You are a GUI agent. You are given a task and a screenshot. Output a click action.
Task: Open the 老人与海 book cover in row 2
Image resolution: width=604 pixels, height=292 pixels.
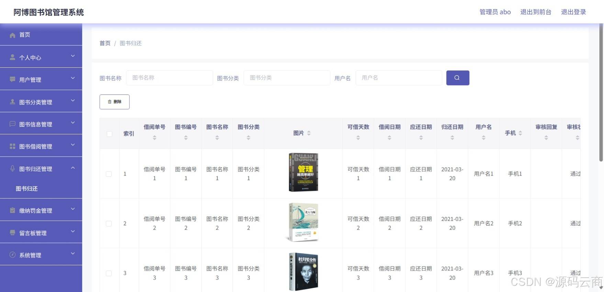303,223
